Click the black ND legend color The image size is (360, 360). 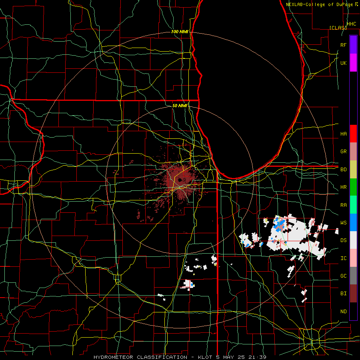pyautogui.click(x=353, y=311)
